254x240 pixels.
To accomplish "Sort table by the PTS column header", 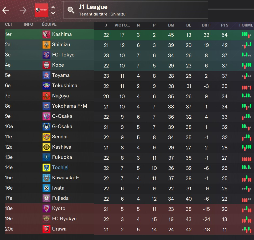I will 225,25.
